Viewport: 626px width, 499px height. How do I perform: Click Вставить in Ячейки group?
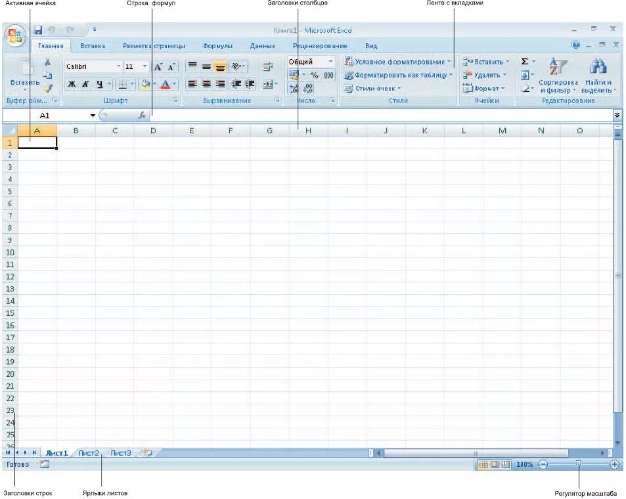click(486, 62)
